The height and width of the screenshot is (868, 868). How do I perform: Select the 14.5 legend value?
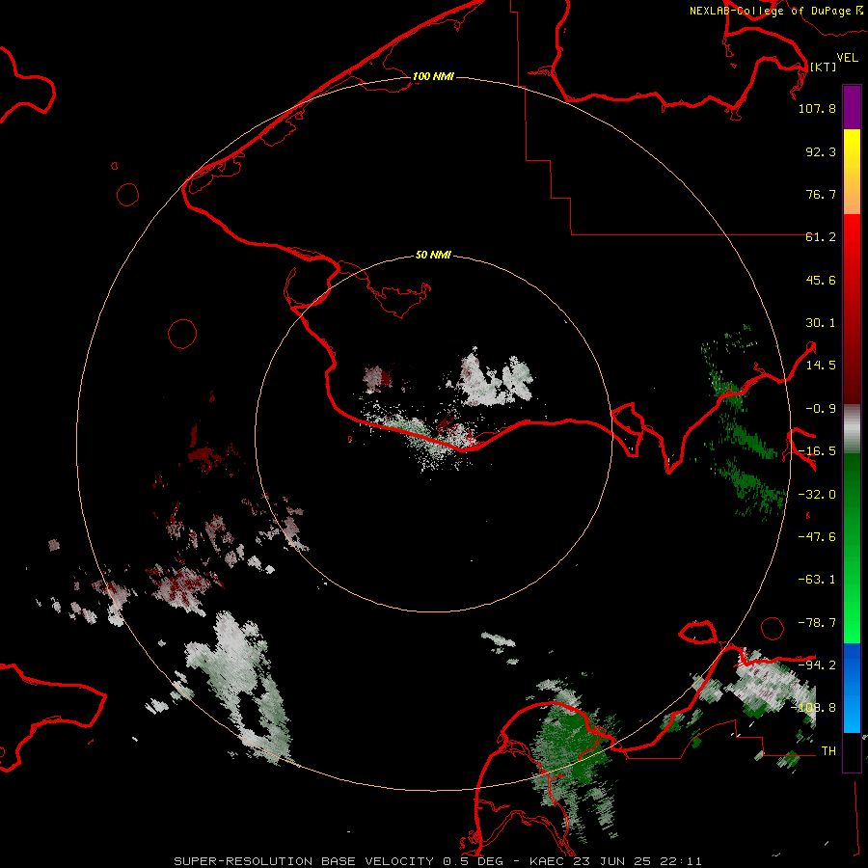point(821,366)
